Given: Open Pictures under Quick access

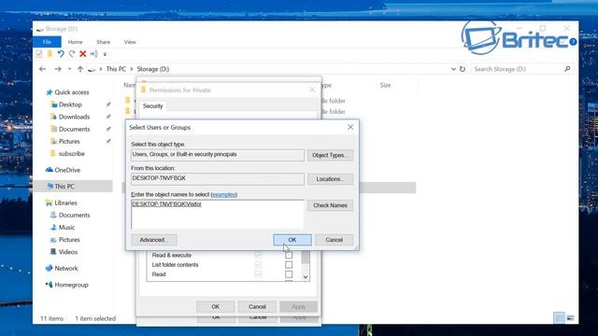Looking at the screenshot, I should coord(69,141).
